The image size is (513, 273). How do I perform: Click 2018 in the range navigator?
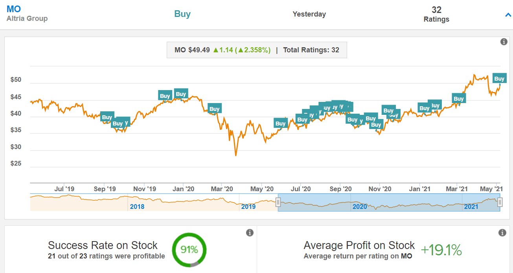tap(137, 207)
